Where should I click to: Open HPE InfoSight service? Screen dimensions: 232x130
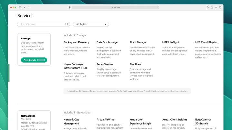pos(170,42)
